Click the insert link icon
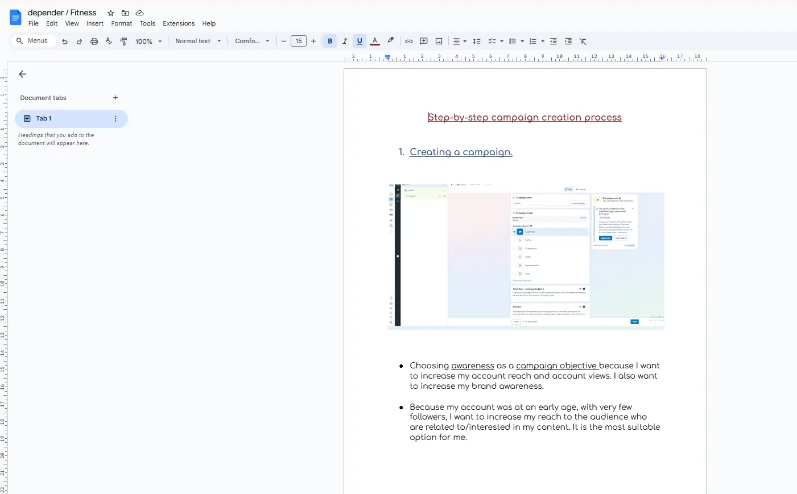The width and height of the screenshot is (797, 494). tap(408, 41)
